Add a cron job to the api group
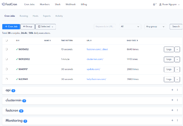This screenshot has width=183, height=126. point(172,90)
